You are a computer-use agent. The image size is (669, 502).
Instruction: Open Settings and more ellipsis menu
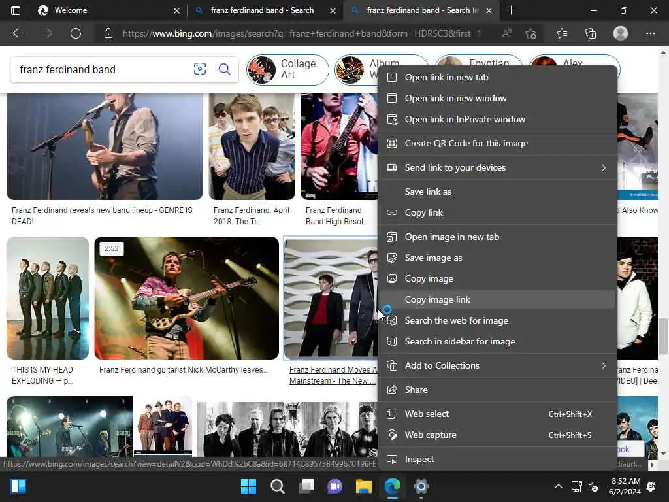point(650,33)
